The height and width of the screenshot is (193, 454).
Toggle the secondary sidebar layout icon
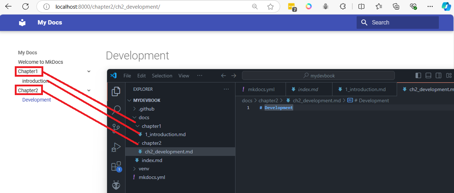click(438, 76)
